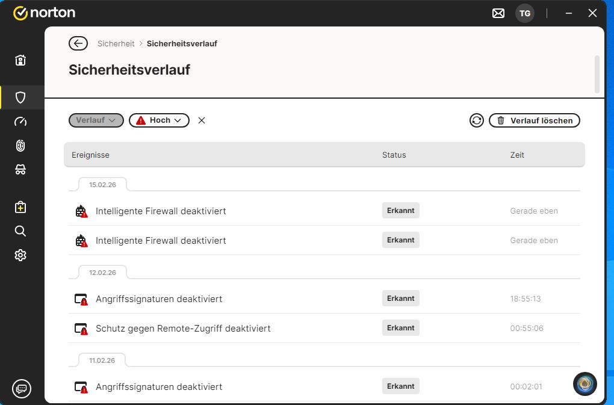Open settings gear in sidebar
The image size is (614, 405).
(x=20, y=255)
